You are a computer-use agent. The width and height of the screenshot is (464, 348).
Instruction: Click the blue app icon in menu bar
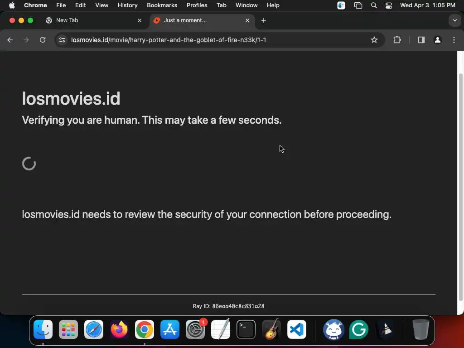[341, 5]
